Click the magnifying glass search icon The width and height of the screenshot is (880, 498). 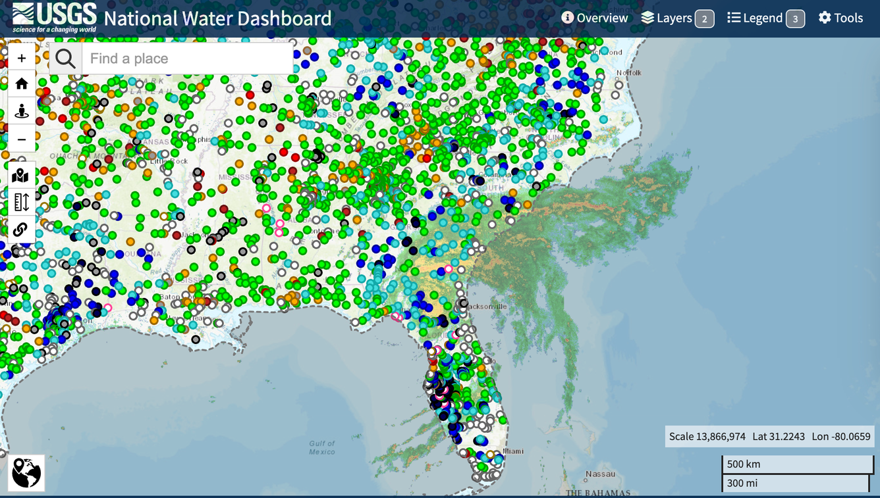[64, 58]
